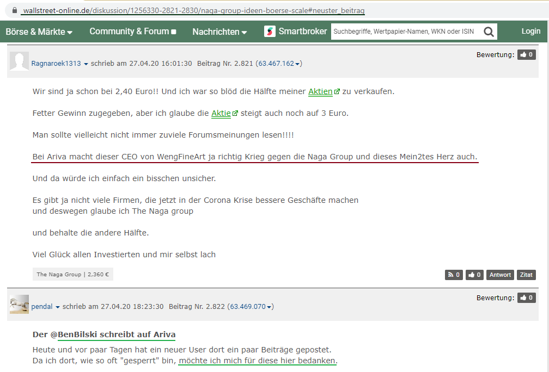Click the sentence about Ariva and WengFineArt

point(255,157)
